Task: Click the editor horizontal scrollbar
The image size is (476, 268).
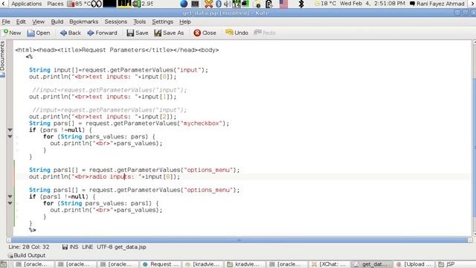Action: (x=239, y=240)
